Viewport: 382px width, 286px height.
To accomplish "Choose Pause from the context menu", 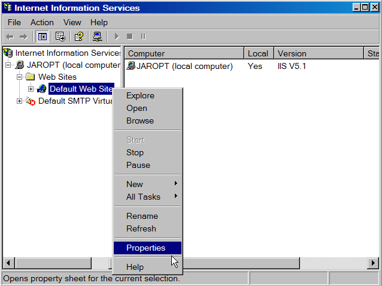I will point(148,165).
